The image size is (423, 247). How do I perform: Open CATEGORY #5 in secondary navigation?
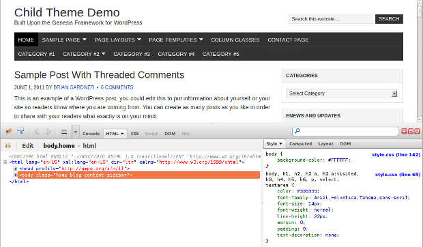click(220, 54)
